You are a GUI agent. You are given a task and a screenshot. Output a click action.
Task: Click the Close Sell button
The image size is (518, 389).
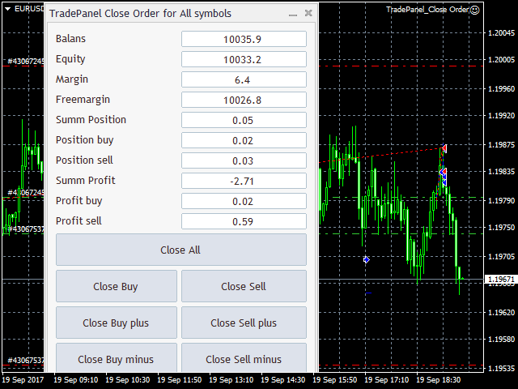[244, 286]
